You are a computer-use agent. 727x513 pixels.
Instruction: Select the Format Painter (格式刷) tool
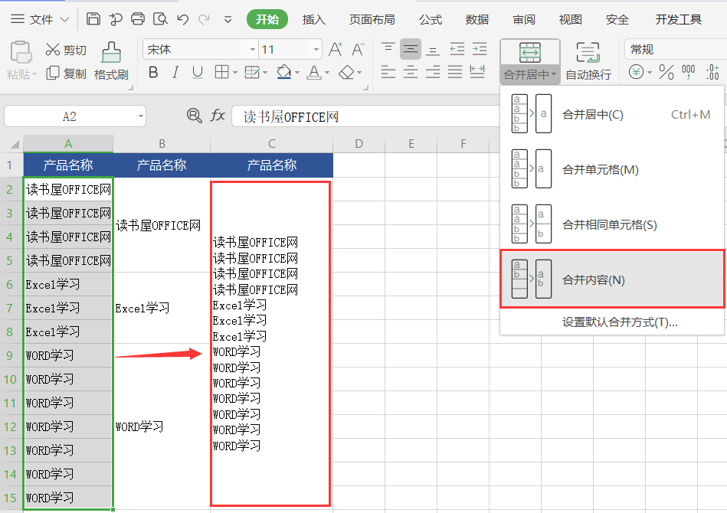111,61
